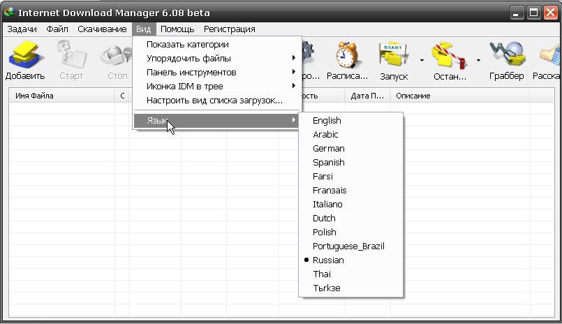The height and width of the screenshot is (324, 562).
Task: Select Thai language option
Action: pos(351,274)
